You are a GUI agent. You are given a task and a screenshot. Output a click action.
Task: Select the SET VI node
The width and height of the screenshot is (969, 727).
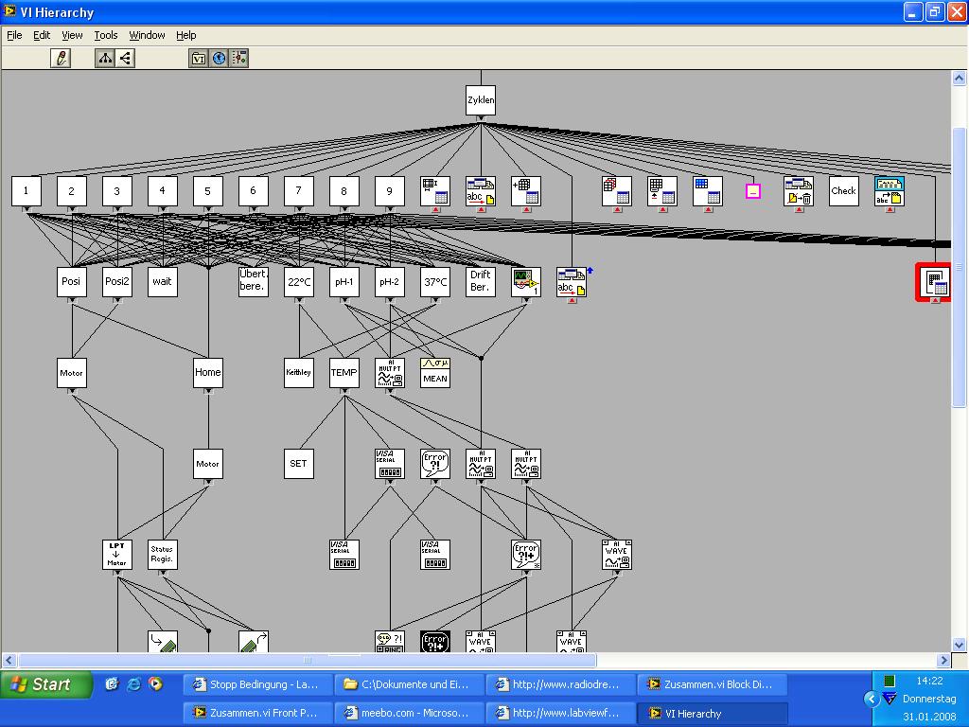pos(298,464)
